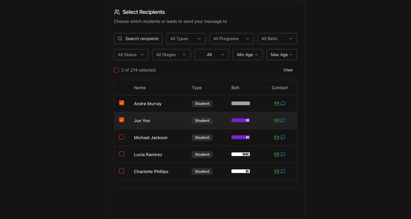The height and width of the screenshot is (219, 411).
Task: Uncheck Andre Murray's checkbox
Action: click(122, 103)
